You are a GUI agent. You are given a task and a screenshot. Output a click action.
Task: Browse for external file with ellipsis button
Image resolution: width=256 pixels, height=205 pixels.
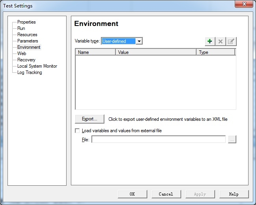click(x=232, y=139)
